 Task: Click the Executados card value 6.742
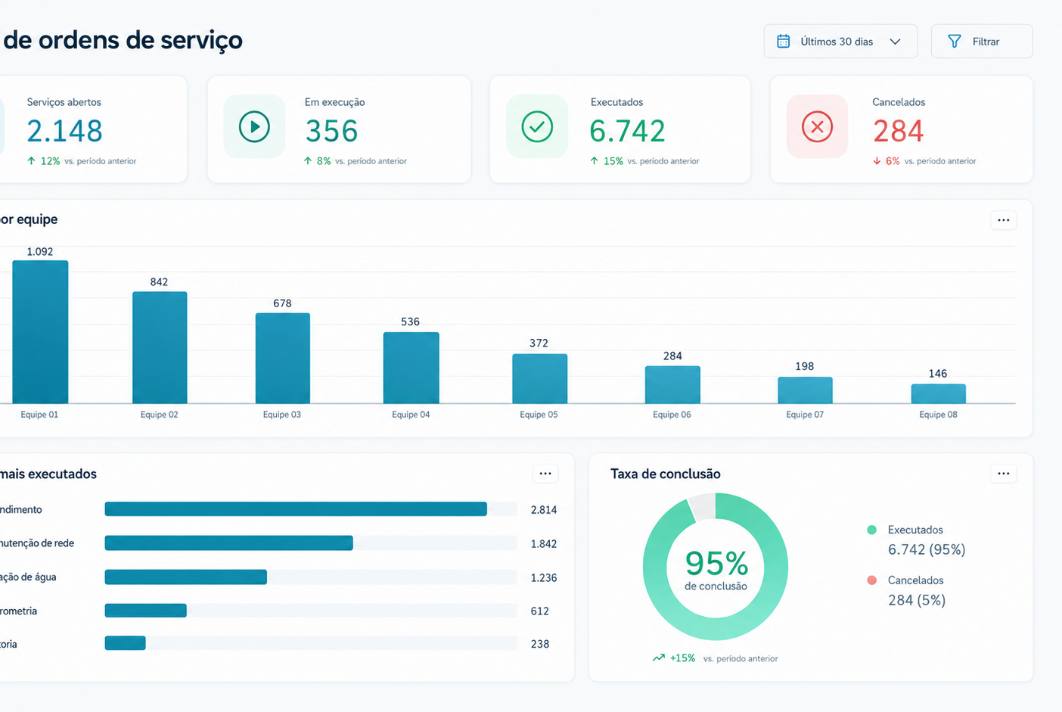pyautogui.click(x=627, y=131)
